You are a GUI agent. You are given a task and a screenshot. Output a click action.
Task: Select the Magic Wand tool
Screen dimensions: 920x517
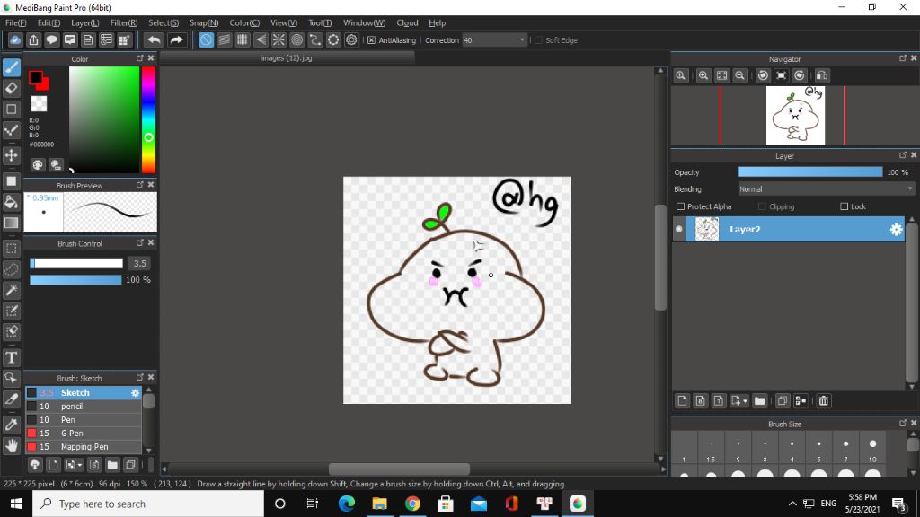pyautogui.click(x=12, y=290)
